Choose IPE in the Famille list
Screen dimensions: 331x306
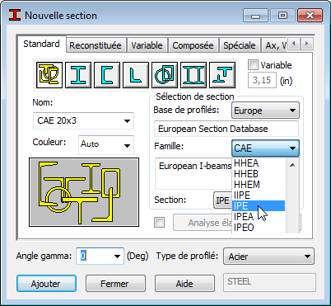click(x=259, y=206)
